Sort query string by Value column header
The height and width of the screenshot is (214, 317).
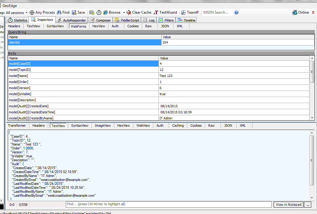[x=238, y=37]
